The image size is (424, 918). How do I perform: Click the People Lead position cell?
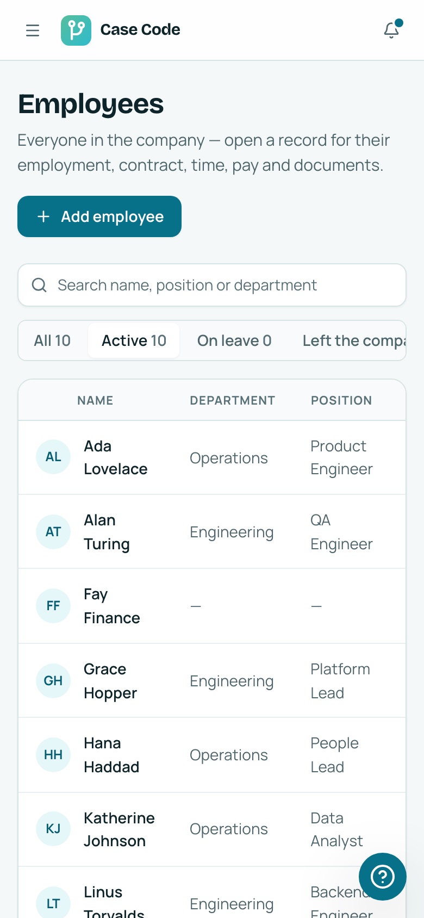point(334,755)
